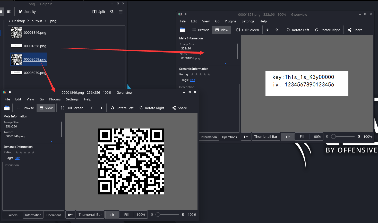Viewport: 378px width, 223px height.
Task: Rate 00001846.png with five stars
Action: (x=33, y=152)
